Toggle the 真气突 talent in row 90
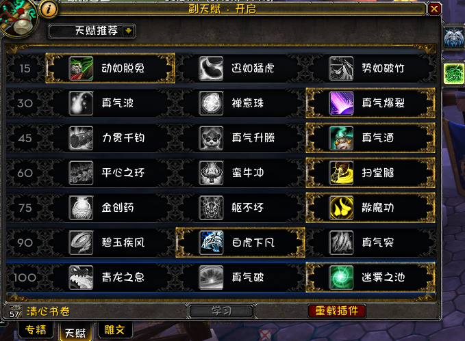Image resolution: width=465 pixels, height=341 pixels. [x=370, y=243]
